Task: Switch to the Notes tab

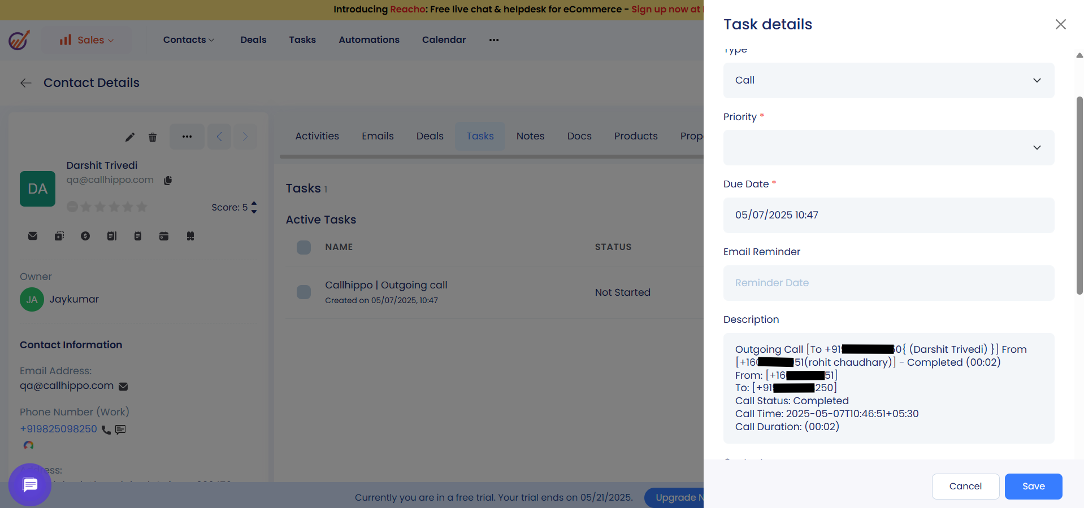Action: click(x=530, y=136)
